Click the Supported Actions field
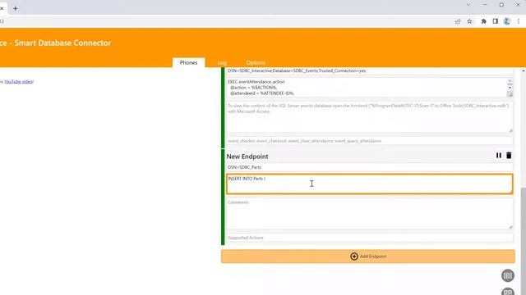 [370, 238]
